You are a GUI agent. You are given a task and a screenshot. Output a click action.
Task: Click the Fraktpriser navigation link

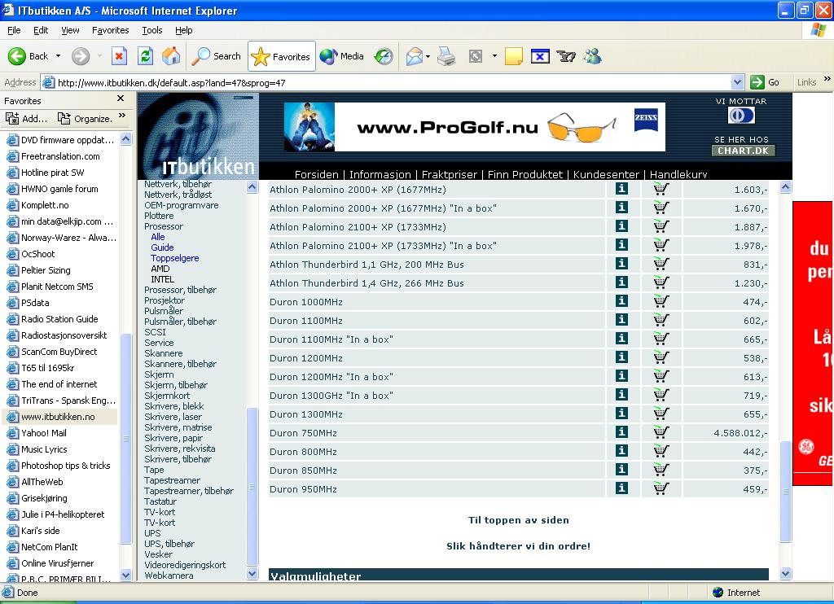click(449, 174)
